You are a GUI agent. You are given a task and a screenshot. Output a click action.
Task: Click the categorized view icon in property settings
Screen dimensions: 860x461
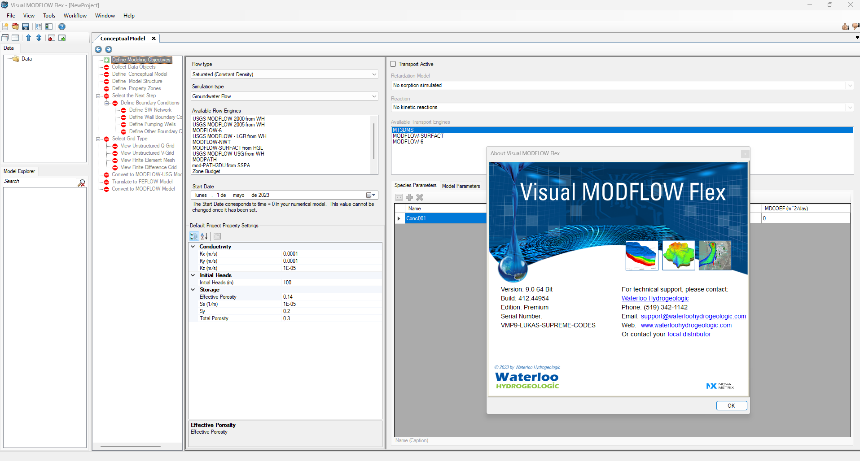pos(193,236)
